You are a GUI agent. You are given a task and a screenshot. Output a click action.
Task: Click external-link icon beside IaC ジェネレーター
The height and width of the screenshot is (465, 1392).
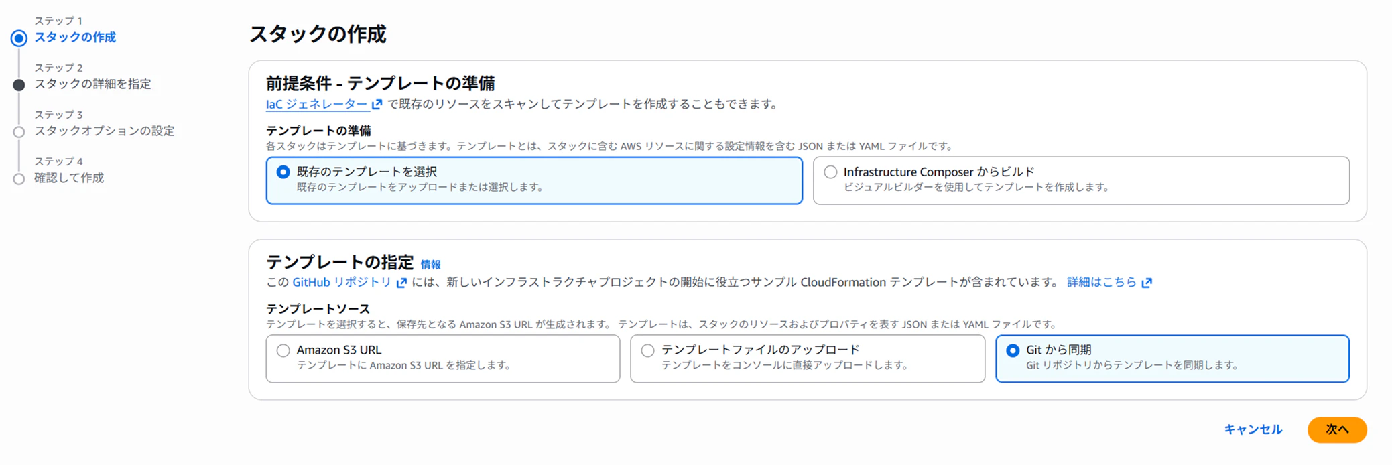point(377,104)
